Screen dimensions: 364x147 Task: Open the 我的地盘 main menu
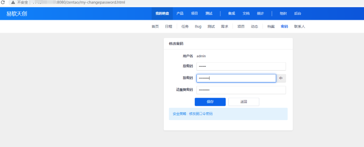tap(162, 13)
